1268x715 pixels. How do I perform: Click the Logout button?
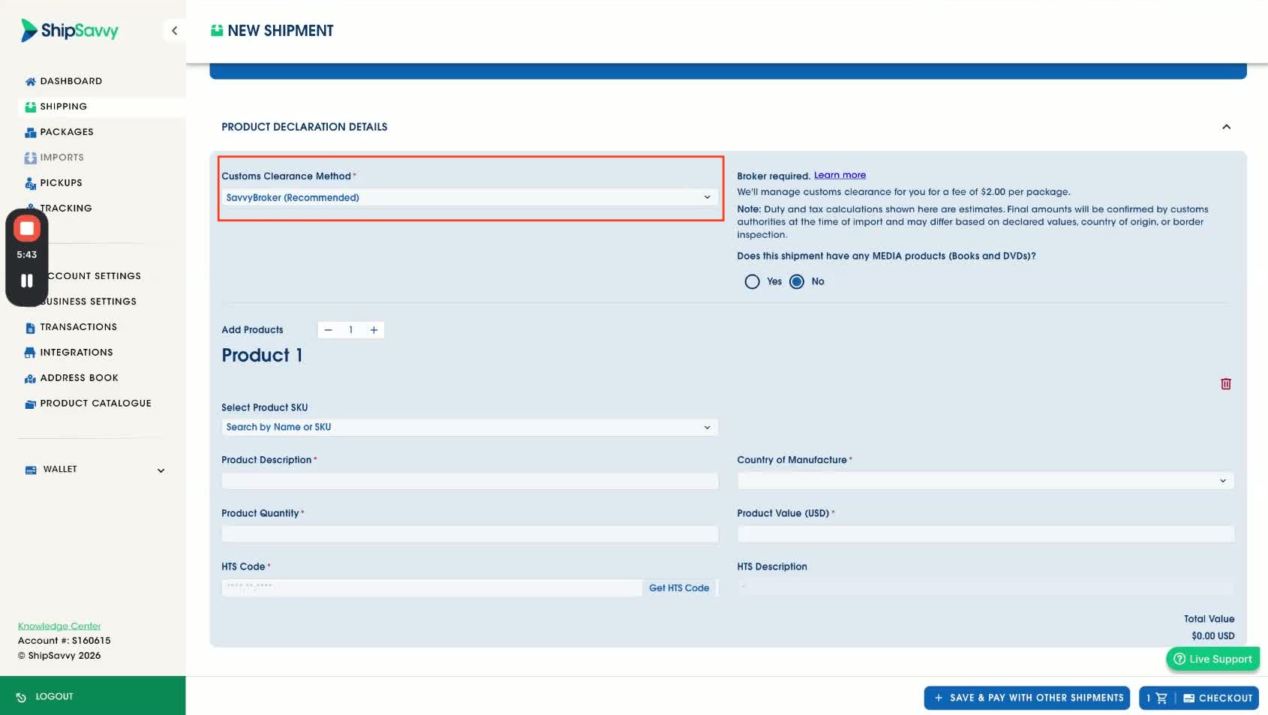(92, 696)
